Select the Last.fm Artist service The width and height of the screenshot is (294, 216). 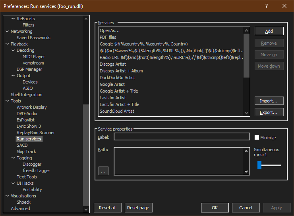point(113,98)
